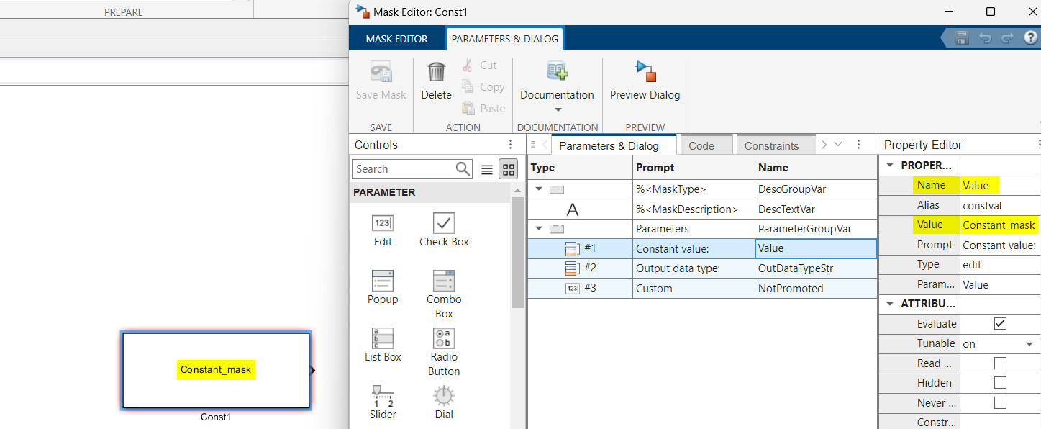Viewport: 1041px width, 429px height.
Task: Collapse the Parameters group row
Action: [x=538, y=228]
